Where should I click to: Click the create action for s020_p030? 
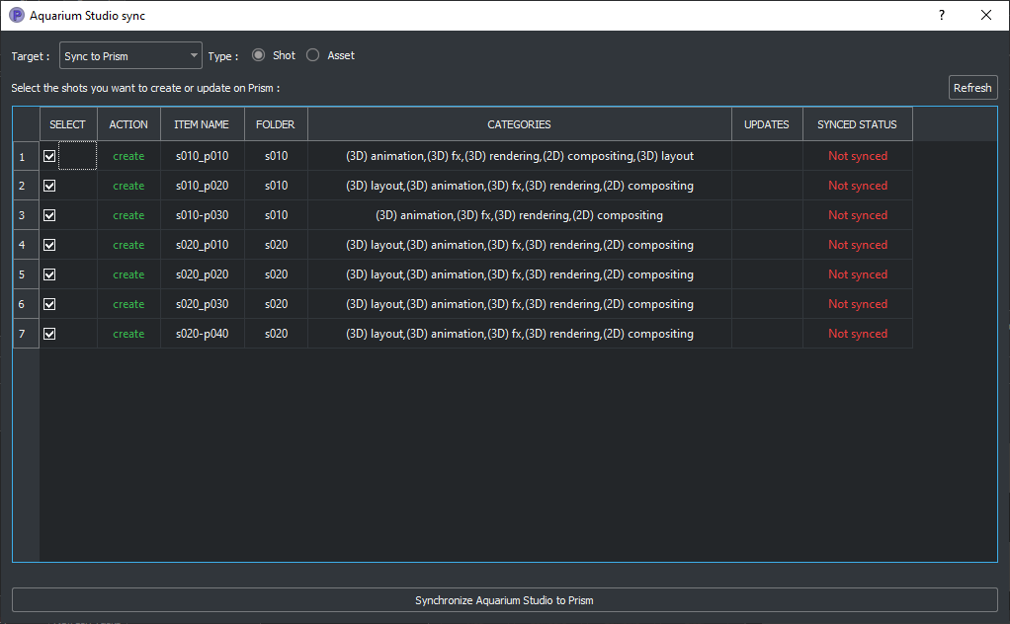point(127,304)
